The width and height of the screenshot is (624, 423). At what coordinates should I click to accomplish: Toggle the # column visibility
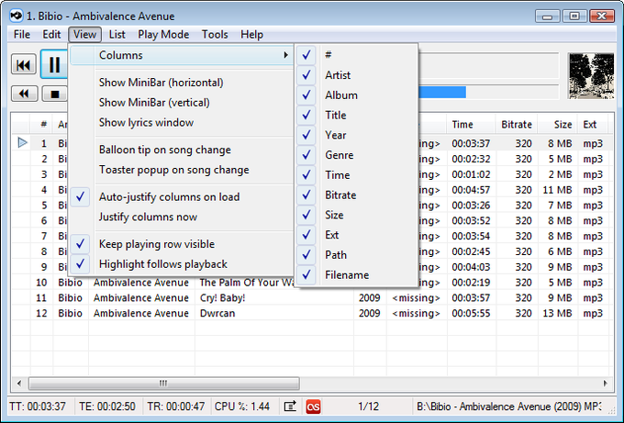click(357, 55)
